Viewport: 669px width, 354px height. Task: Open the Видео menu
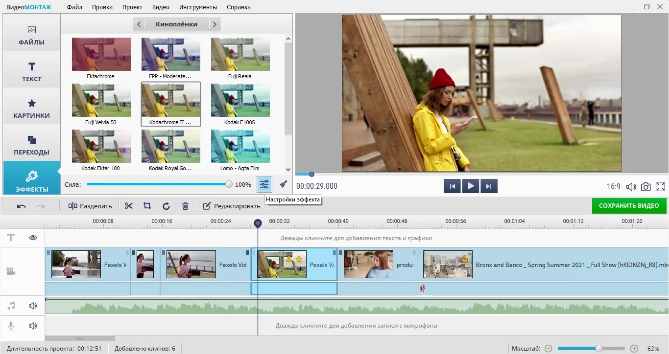(161, 7)
